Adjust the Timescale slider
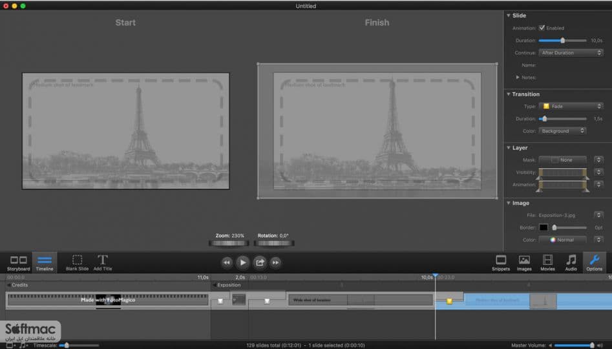 (79, 346)
